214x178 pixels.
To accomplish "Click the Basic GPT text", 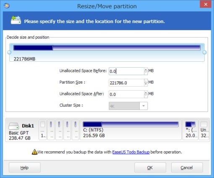I will (x=18, y=133).
